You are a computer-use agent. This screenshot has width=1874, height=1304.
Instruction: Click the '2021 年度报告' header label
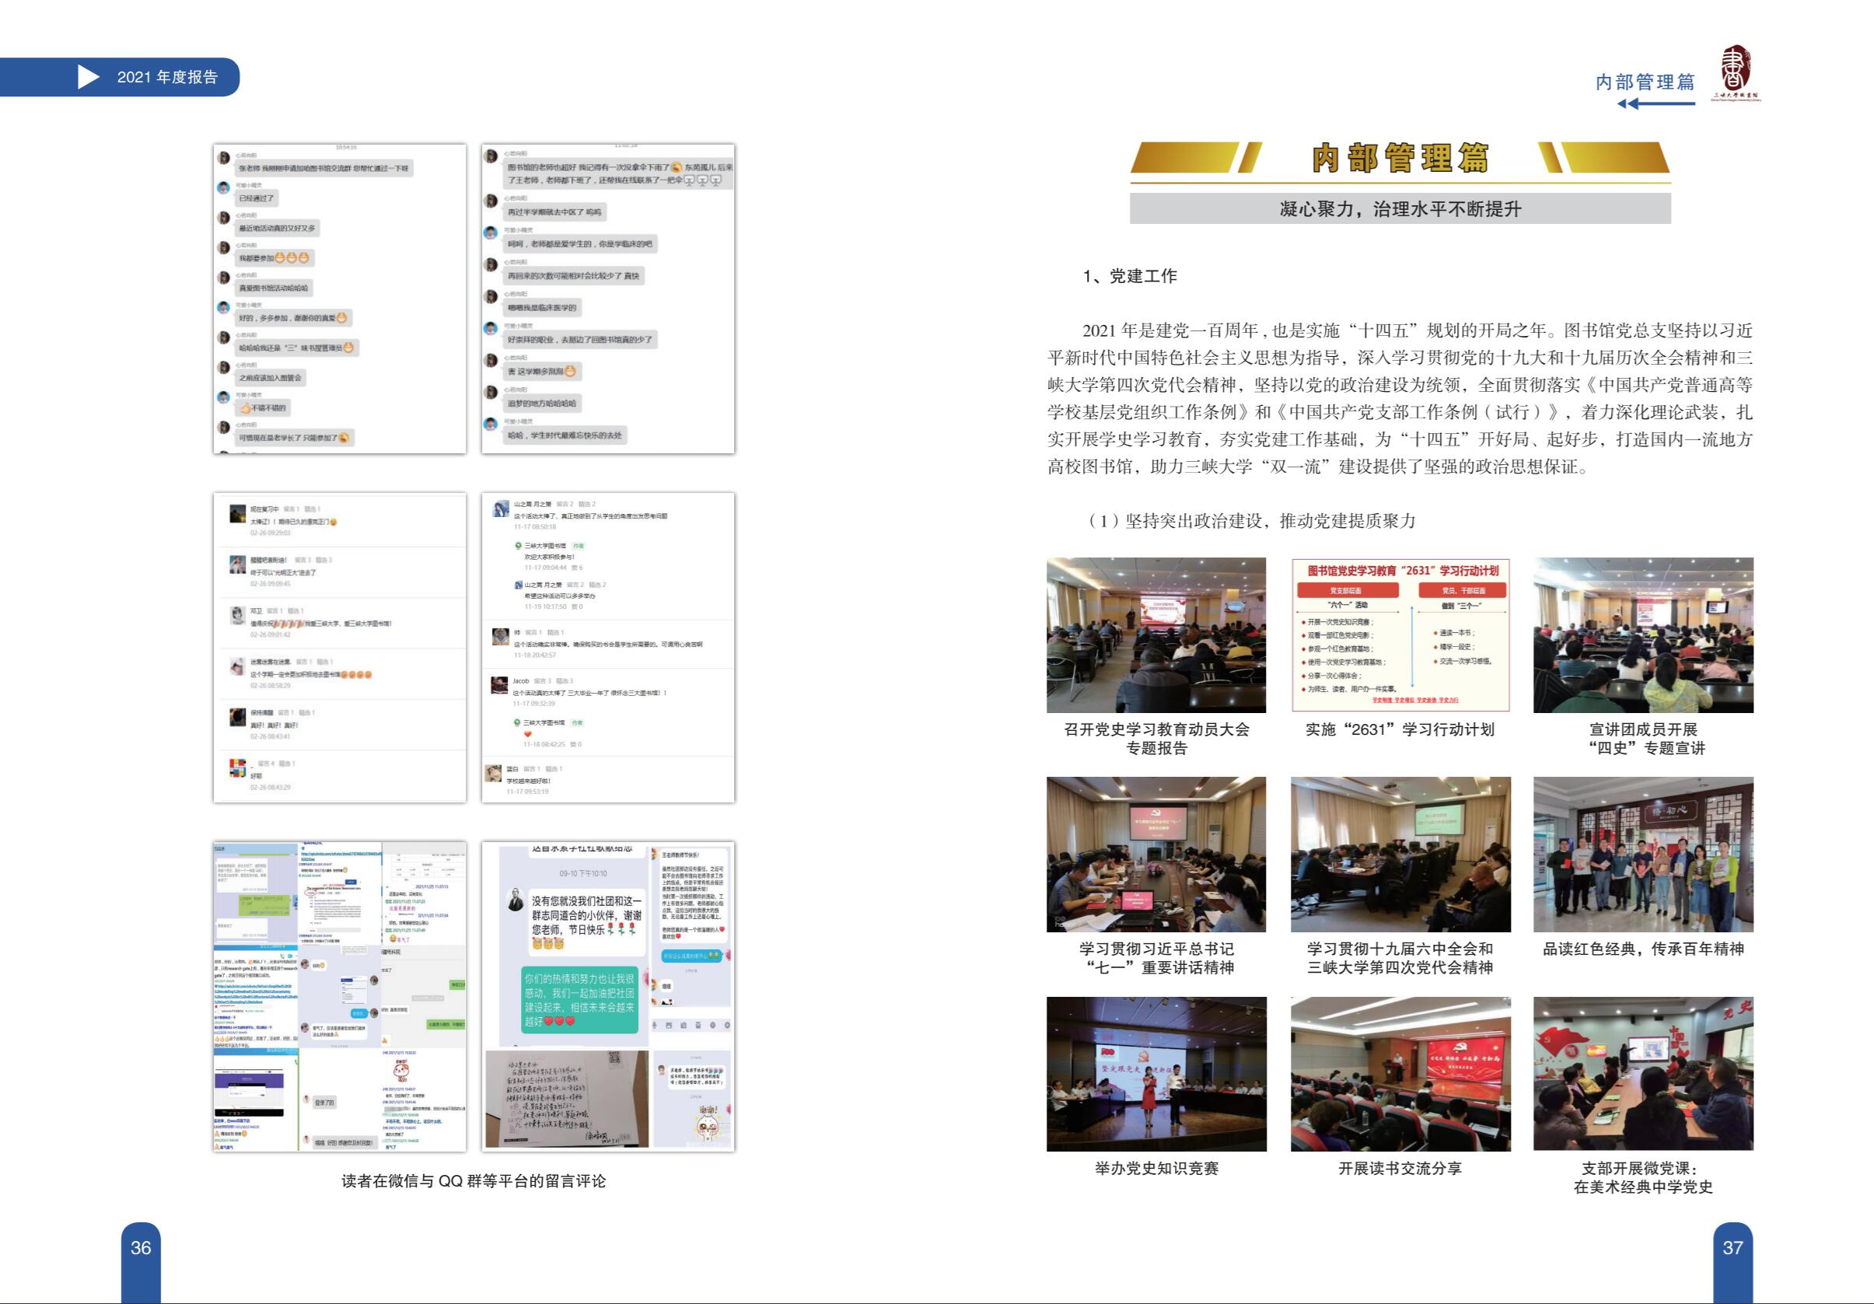coord(167,78)
